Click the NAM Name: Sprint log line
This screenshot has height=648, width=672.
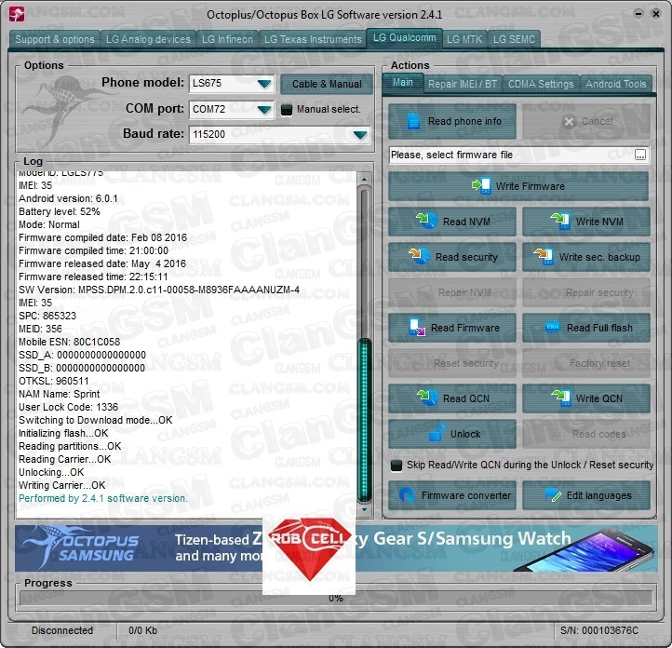(x=59, y=394)
